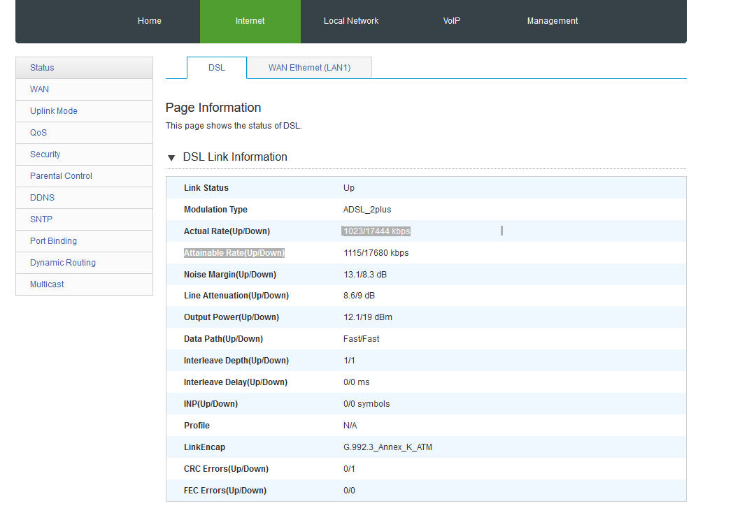This screenshot has width=740, height=506.
Task: Click the G.992.3_Annex_K_ATM LinkEncap value
Action: coord(388,447)
